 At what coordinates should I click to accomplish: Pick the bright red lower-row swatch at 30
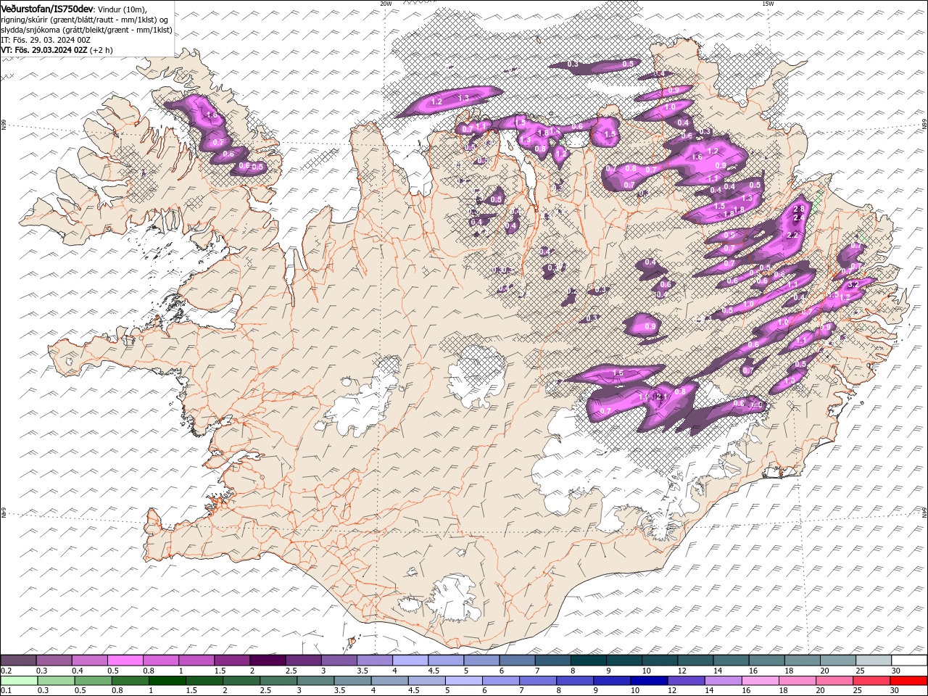pyautogui.click(x=908, y=681)
